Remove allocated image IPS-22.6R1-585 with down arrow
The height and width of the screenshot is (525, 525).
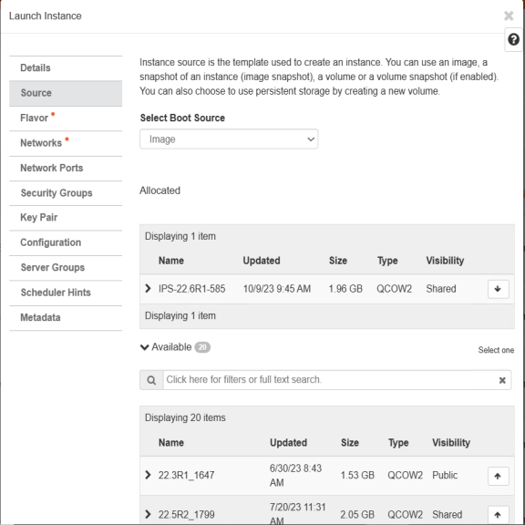(x=498, y=289)
